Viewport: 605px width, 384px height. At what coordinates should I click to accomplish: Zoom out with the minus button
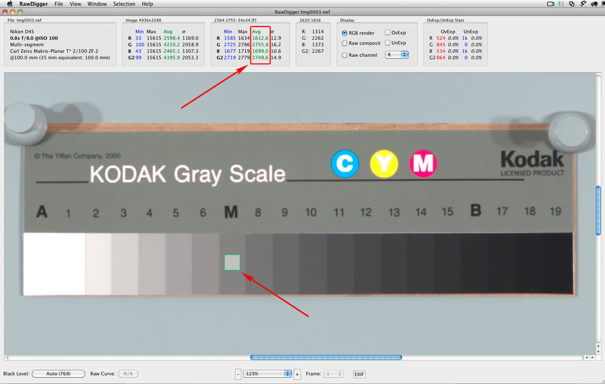(238, 374)
